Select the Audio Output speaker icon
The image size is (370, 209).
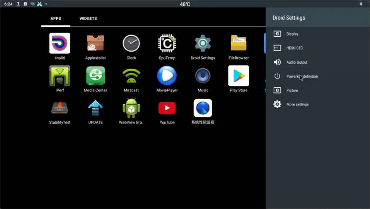point(277,62)
